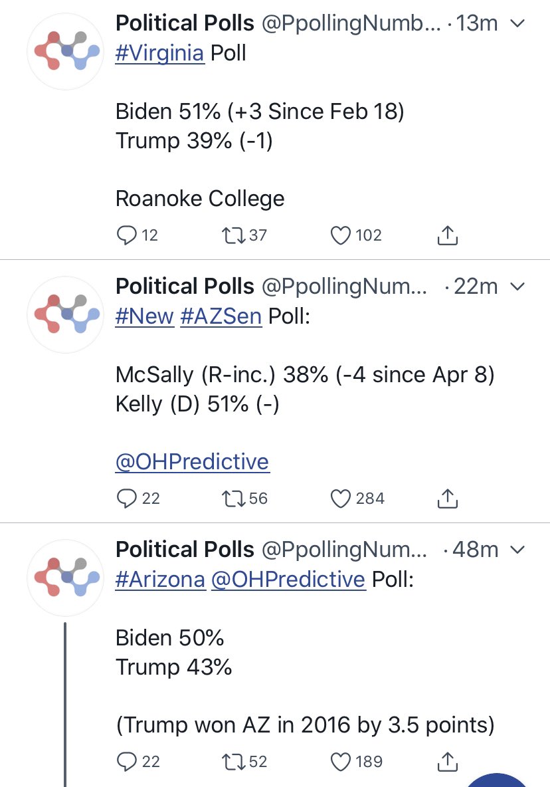Open the @OHPredictive mention below Kelly result
This screenshot has height=787, width=550.
coord(192,462)
